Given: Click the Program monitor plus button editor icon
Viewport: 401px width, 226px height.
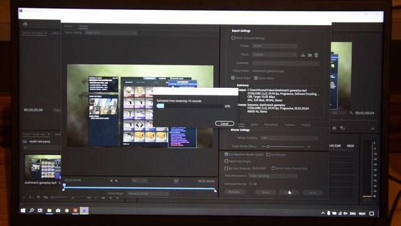Looking at the screenshot, I should tap(373, 128).
